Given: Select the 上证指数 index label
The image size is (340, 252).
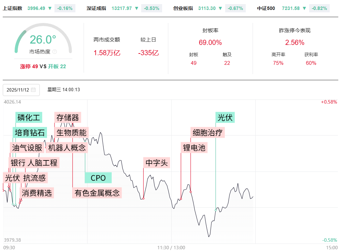Looking at the screenshot, I should click(13, 8).
